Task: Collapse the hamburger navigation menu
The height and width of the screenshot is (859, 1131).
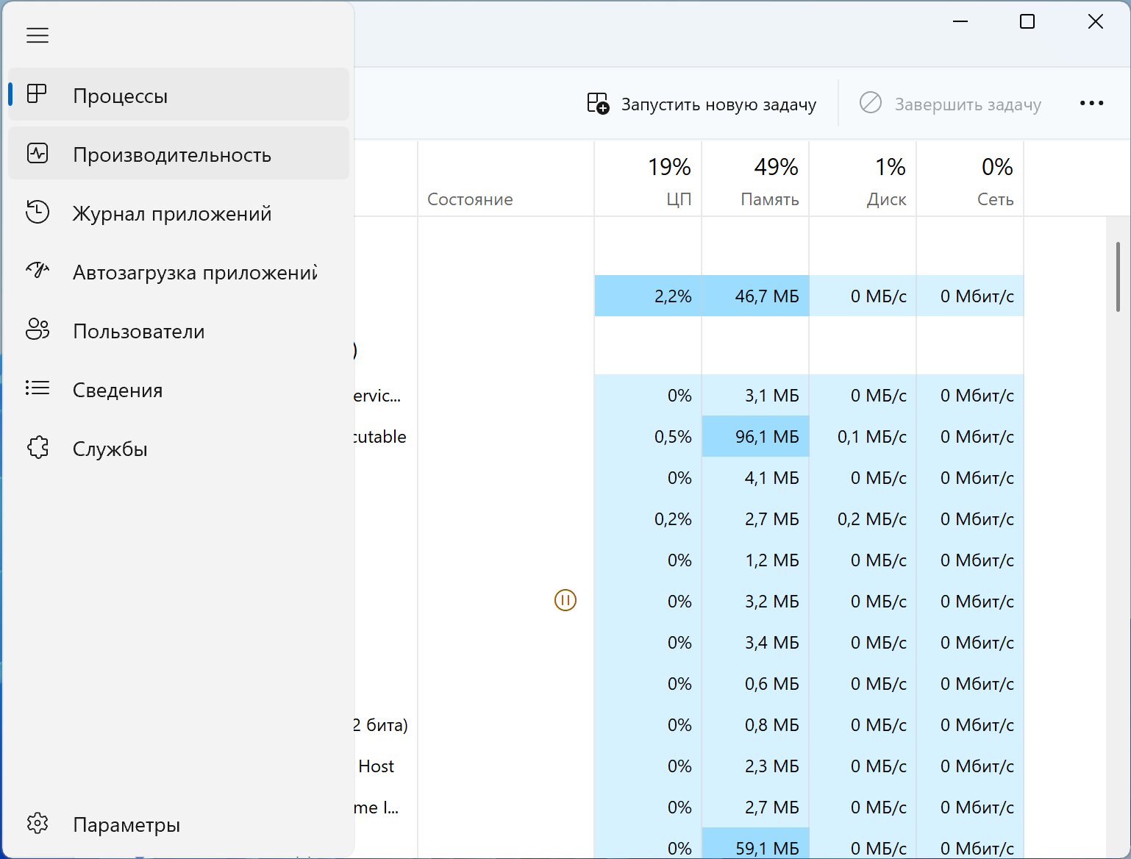Action: [x=38, y=35]
